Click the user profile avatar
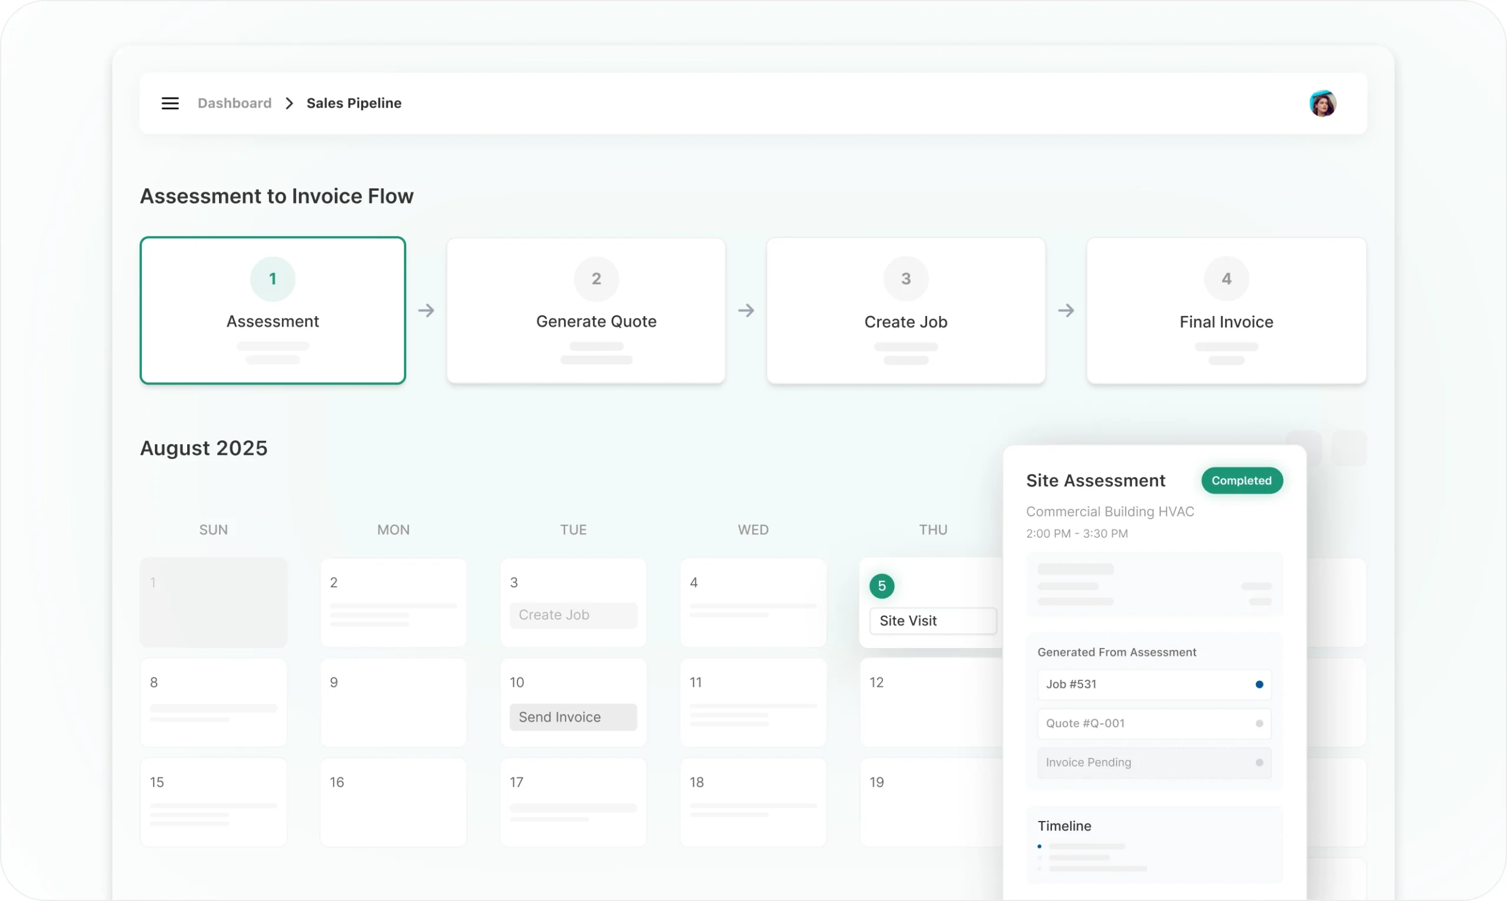1507x901 pixels. click(1322, 103)
